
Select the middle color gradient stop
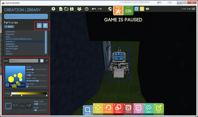coord(22,95)
